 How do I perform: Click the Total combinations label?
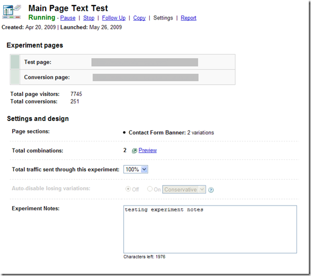(x=37, y=151)
